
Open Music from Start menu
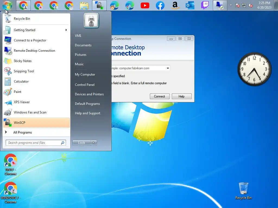(79, 64)
